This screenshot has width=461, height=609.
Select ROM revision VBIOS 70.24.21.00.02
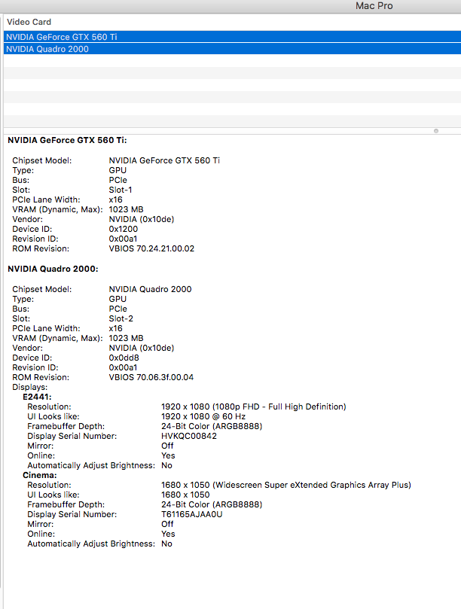point(151,248)
